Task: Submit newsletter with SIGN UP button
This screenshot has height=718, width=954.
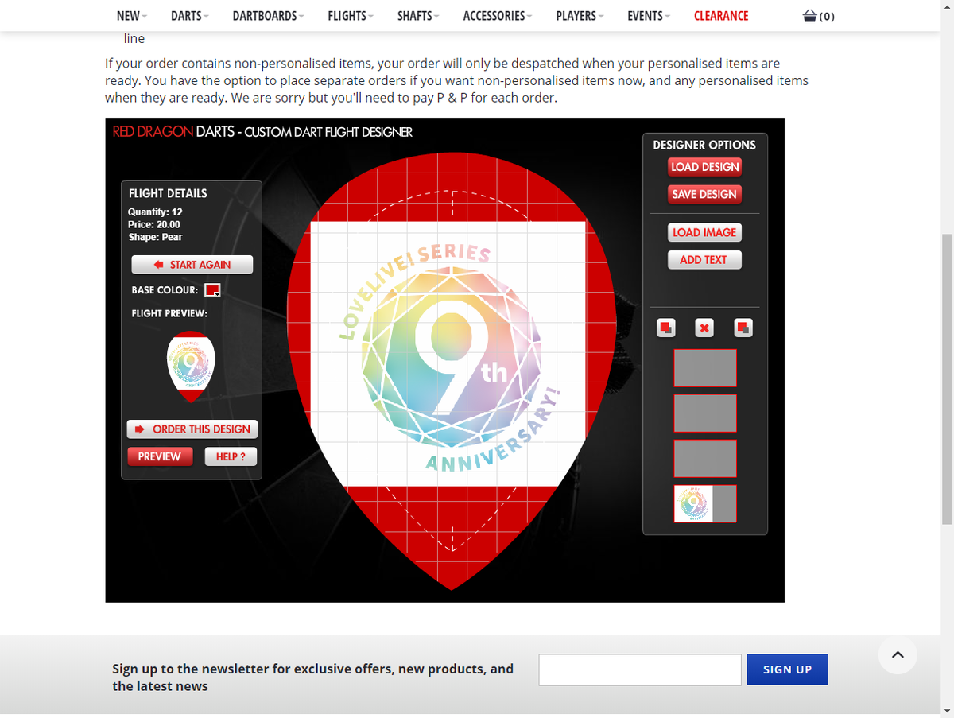Action: point(788,669)
